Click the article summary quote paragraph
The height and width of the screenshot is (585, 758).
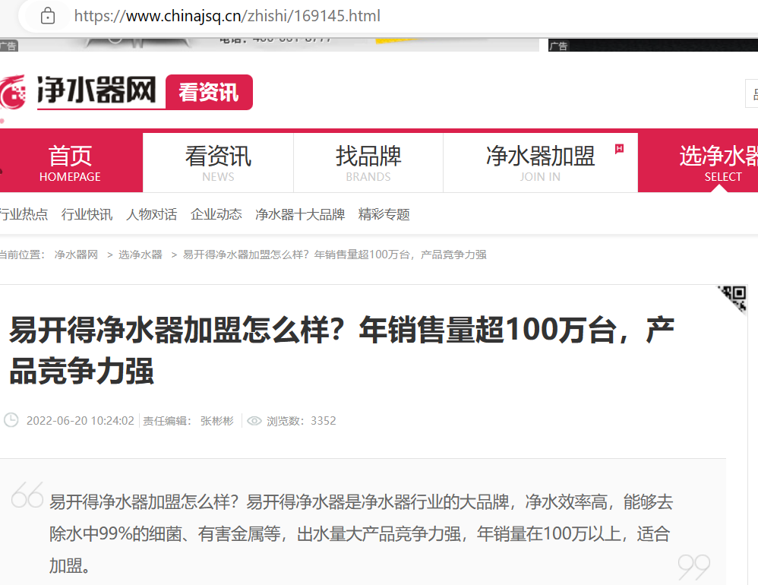point(361,533)
